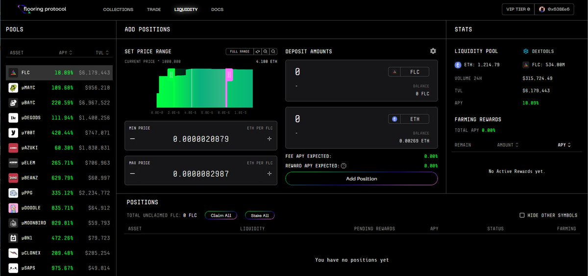This screenshot has height=276, width=588.
Task: Select the LIQUIDITY nav tab
Action: (x=186, y=9)
